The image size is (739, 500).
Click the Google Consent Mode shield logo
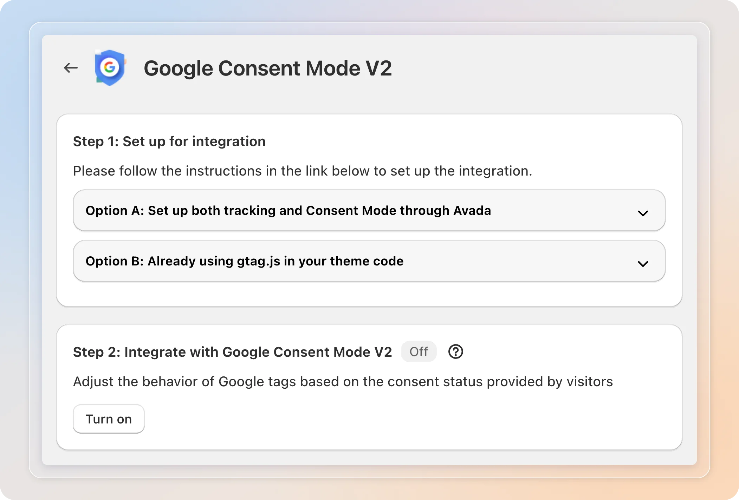(110, 68)
